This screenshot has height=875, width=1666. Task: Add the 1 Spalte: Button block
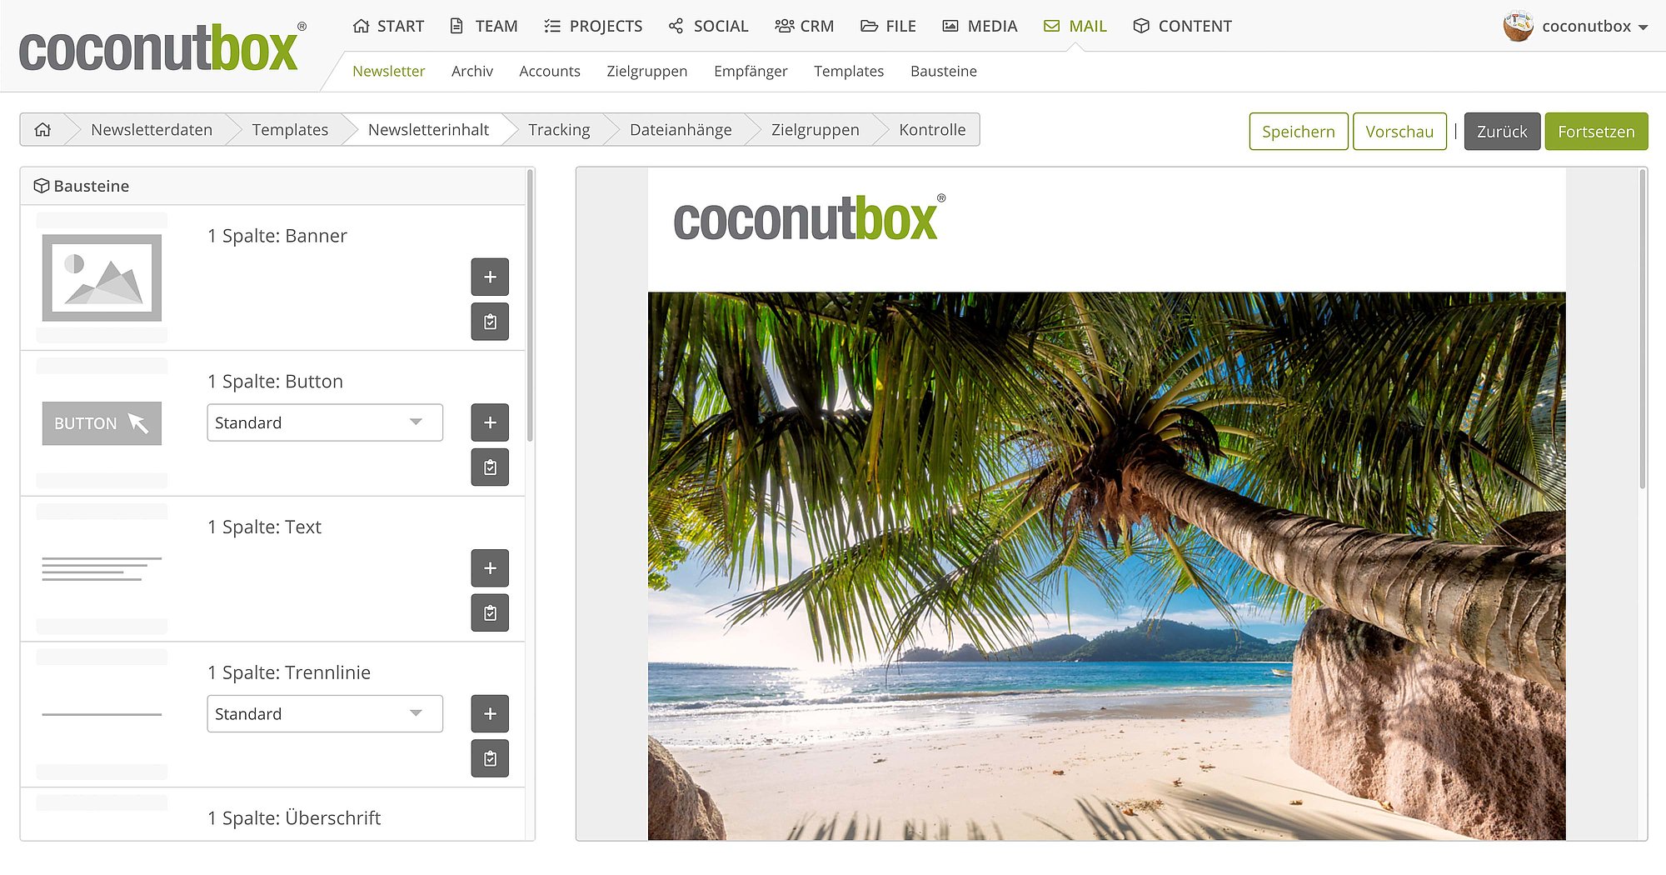(x=490, y=422)
